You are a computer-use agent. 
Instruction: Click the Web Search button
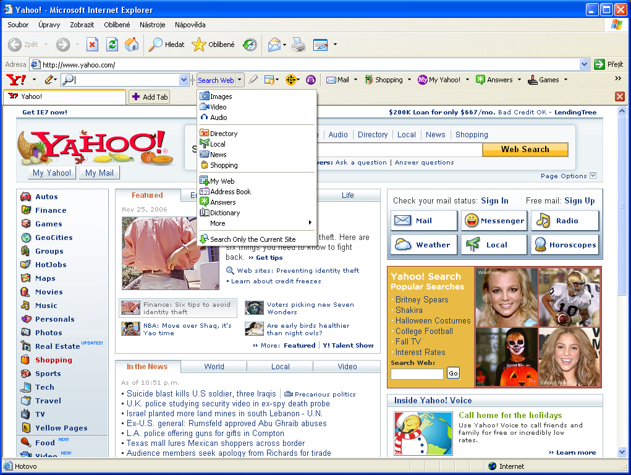tap(525, 149)
